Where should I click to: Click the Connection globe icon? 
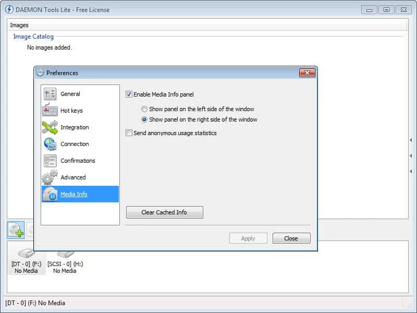(50, 144)
